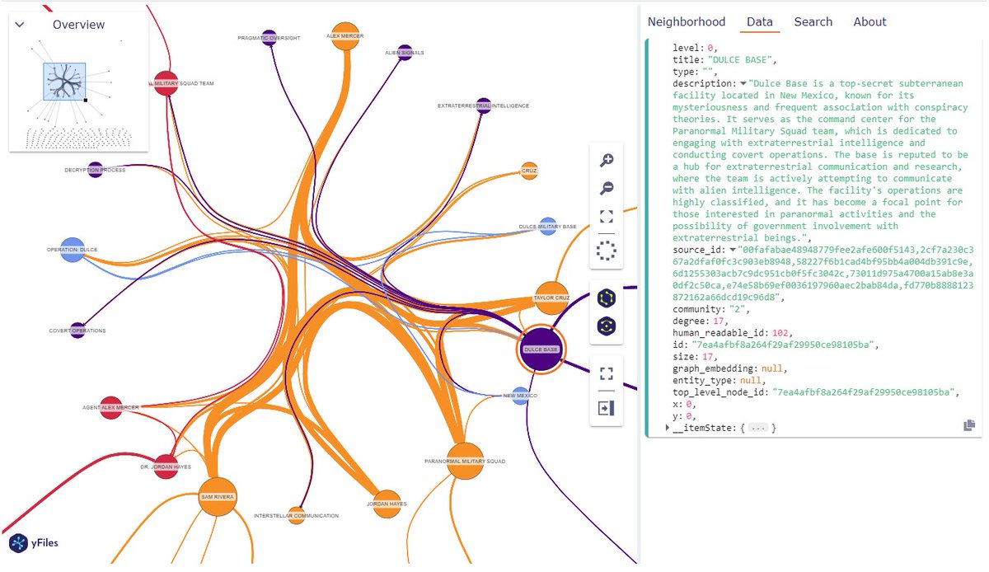
Task: Select the orange JORDAN HAYES node
Action: click(387, 504)
